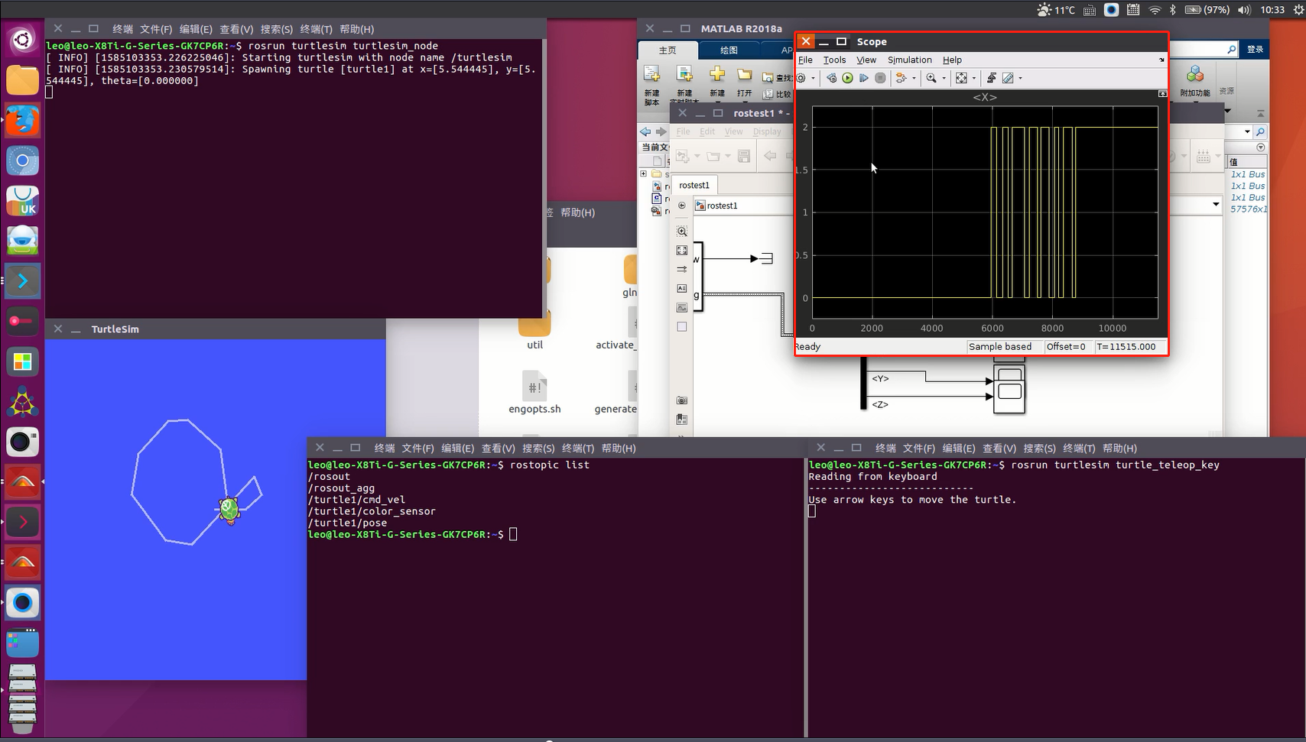Expand the measurements dropdown arrow in Scope
Image resolution: width=1306 pixels, height=742 pixels.
tap(1020, 78)
